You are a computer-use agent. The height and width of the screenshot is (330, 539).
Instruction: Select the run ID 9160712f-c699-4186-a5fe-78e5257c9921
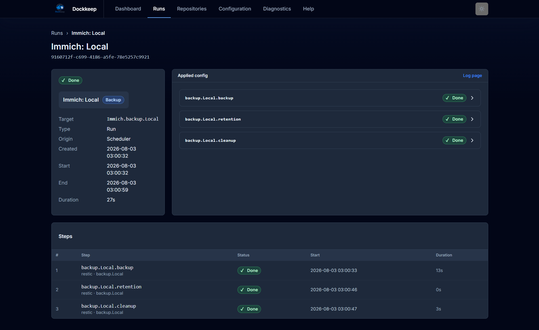click(100, 57)
